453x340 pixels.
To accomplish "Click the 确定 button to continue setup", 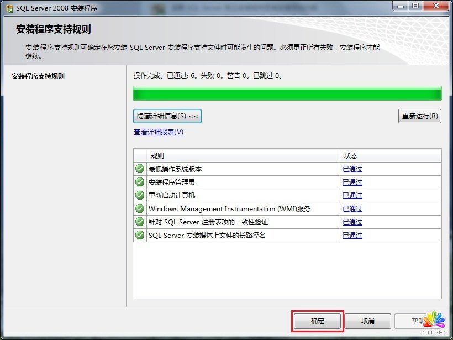I will (x=318, y=321).
